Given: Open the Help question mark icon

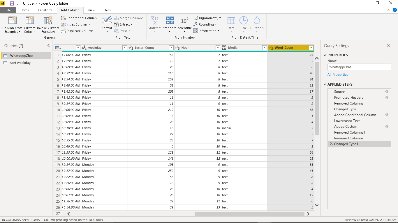Looking at the screenshot, I should 395,10.
